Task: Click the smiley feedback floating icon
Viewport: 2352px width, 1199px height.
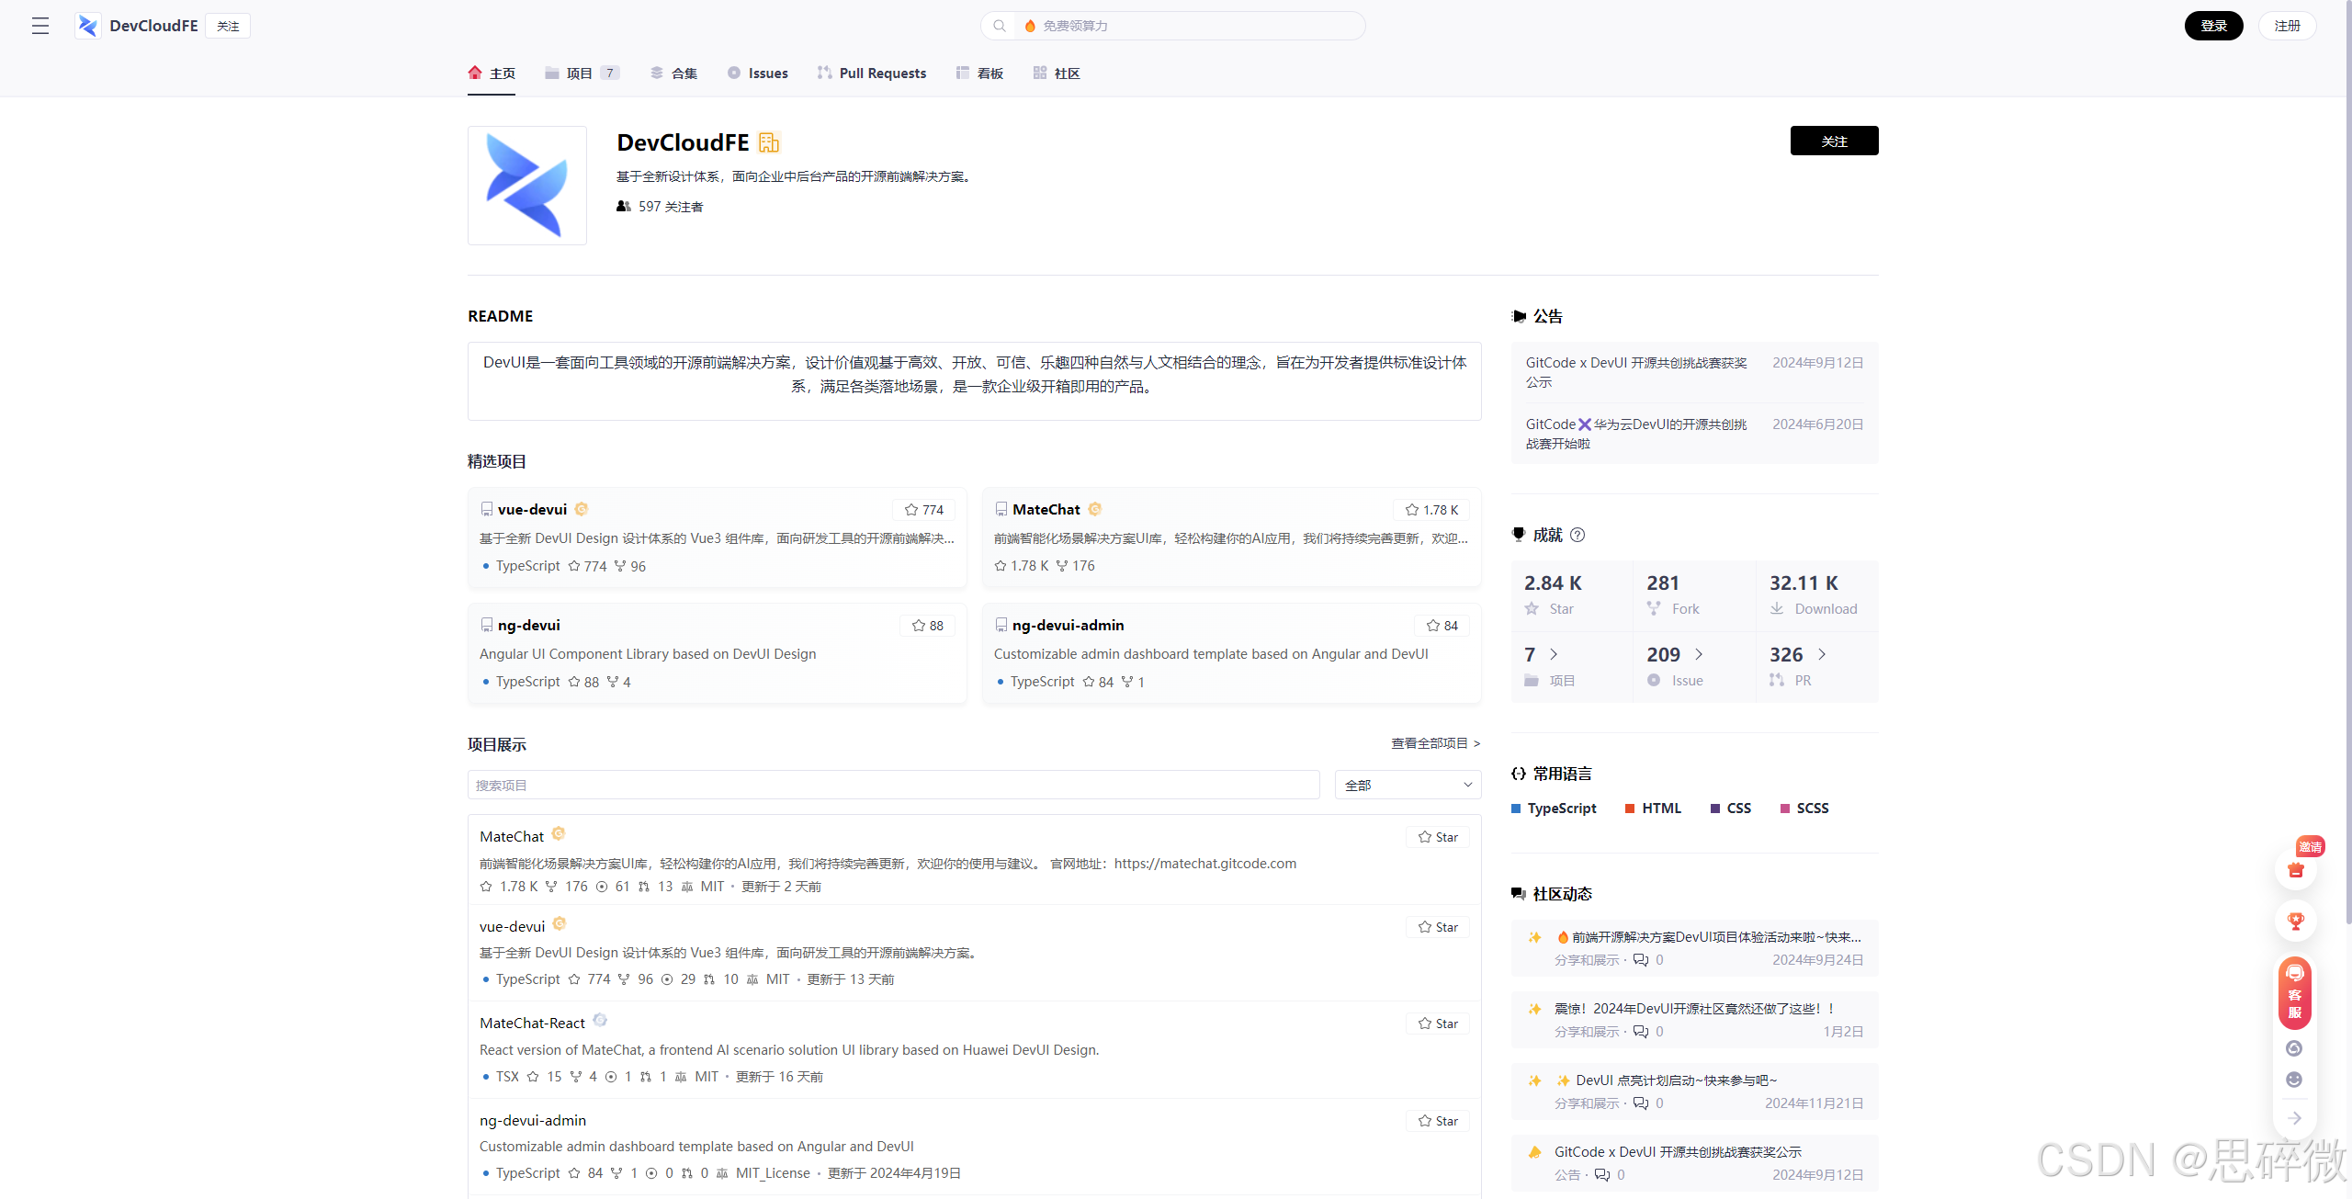Action: [2294, 1080]
